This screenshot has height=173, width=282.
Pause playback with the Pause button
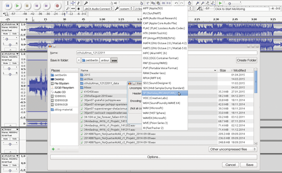click(8, 6)
